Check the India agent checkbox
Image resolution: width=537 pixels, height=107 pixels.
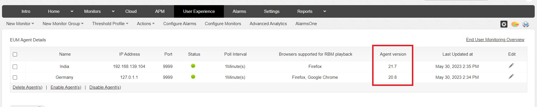click(15, 67)
